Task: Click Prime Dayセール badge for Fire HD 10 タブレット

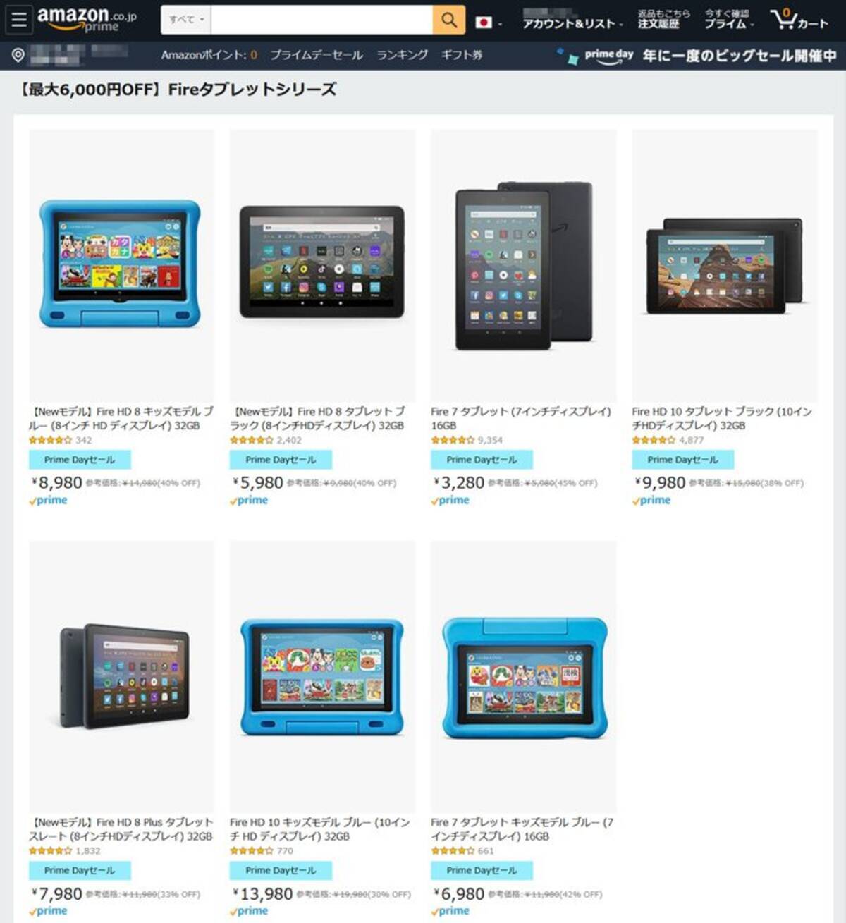Action: click(682, 460)
